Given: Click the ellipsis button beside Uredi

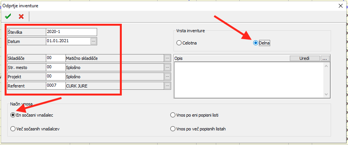Looking at the screenshot, I should [325, 58].
